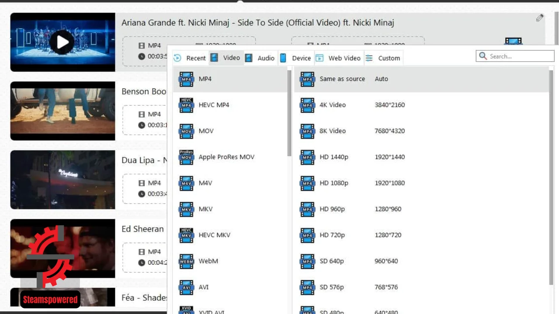Viewport: 559px width, 314px height.
Task: Edit the Ariana Grande title with pencil icon
Action: point(540,18)
